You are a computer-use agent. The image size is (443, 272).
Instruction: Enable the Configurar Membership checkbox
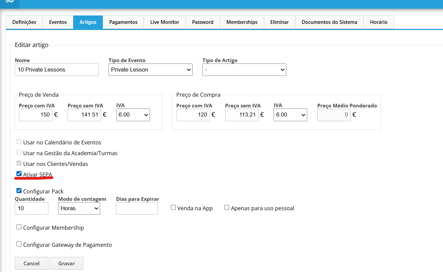tap(19, 227)
